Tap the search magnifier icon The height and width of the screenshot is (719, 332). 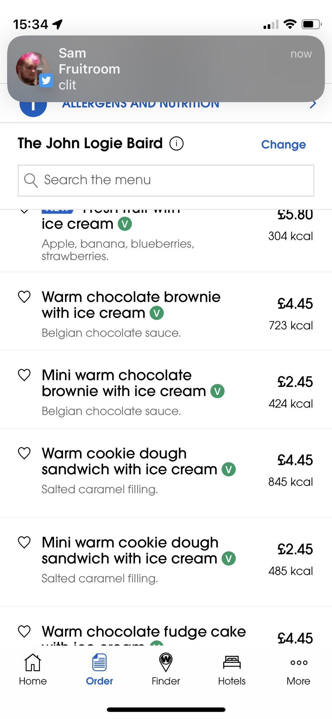tap(31, 180)
